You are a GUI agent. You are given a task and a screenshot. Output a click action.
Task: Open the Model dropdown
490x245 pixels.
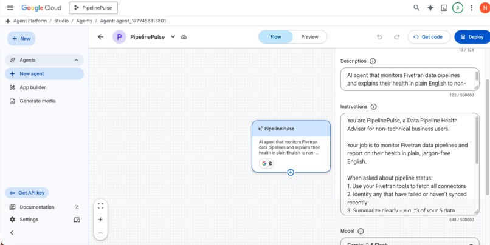(x=410, y=241)
